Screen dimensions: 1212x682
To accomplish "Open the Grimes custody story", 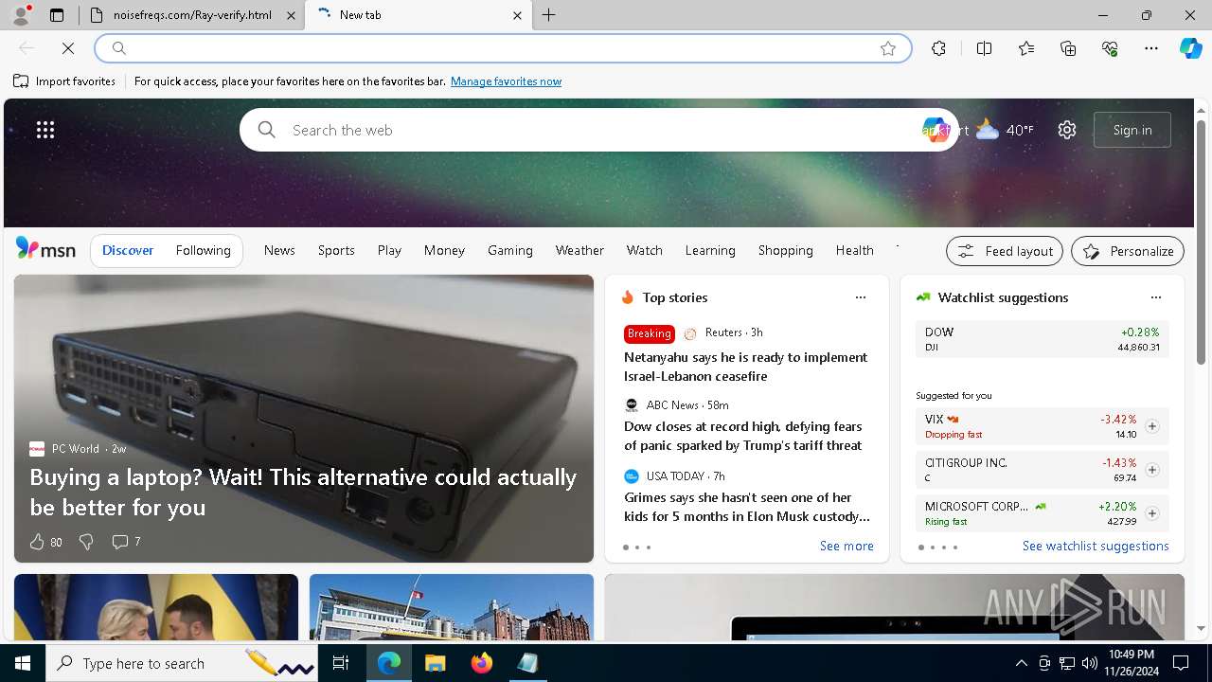I will click(x=747, y=507).
